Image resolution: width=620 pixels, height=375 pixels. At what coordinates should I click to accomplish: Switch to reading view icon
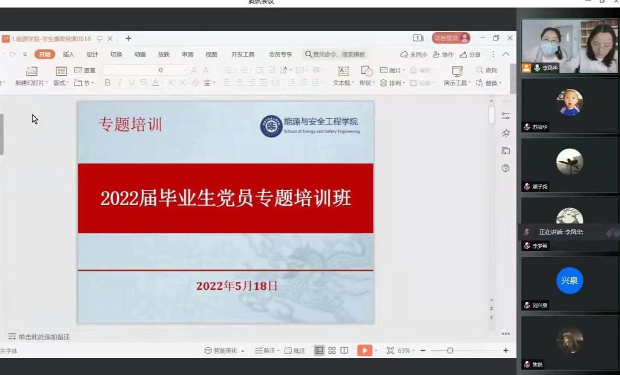tap(345, 350)
